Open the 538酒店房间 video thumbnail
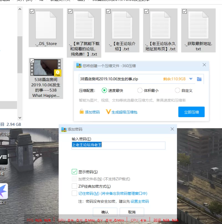Image resolution: width=222 pixels, height=224 pixels. pos(46,67)
